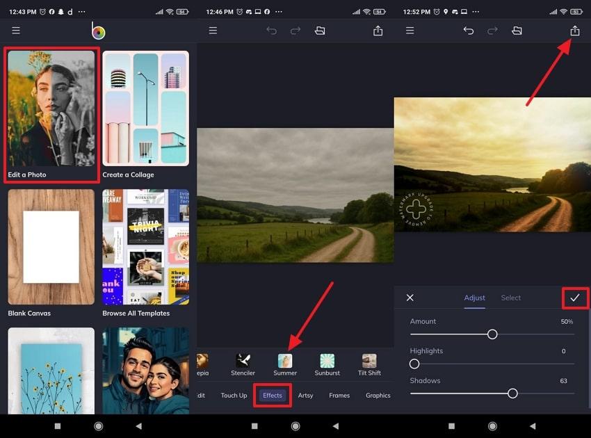This screenshot has height=438, width=591.
Task: Tap Android back button on left screen
Action: tap(138, 426)
